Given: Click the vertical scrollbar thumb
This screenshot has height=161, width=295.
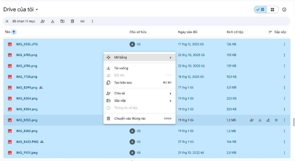Looking at the screenshot, I should 294,122.
